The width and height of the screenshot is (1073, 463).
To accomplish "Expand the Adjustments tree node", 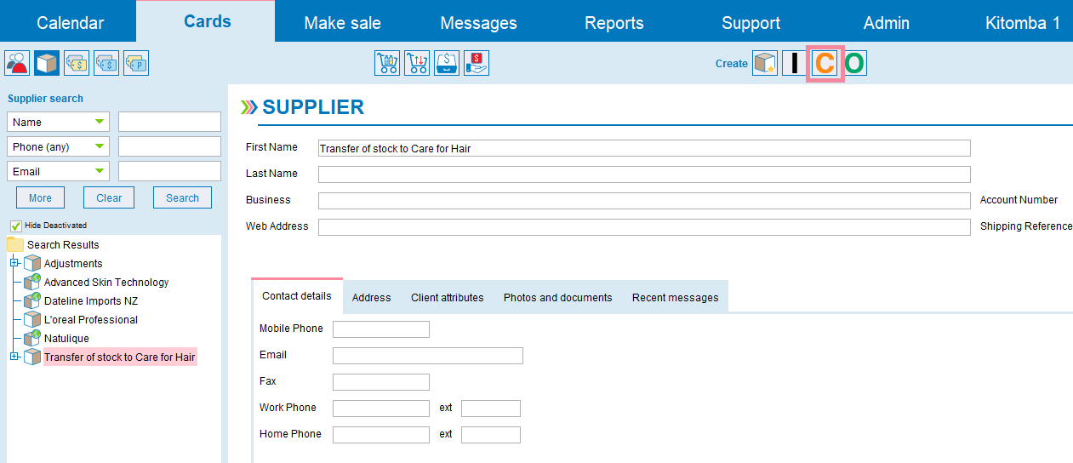I will 14,263.
